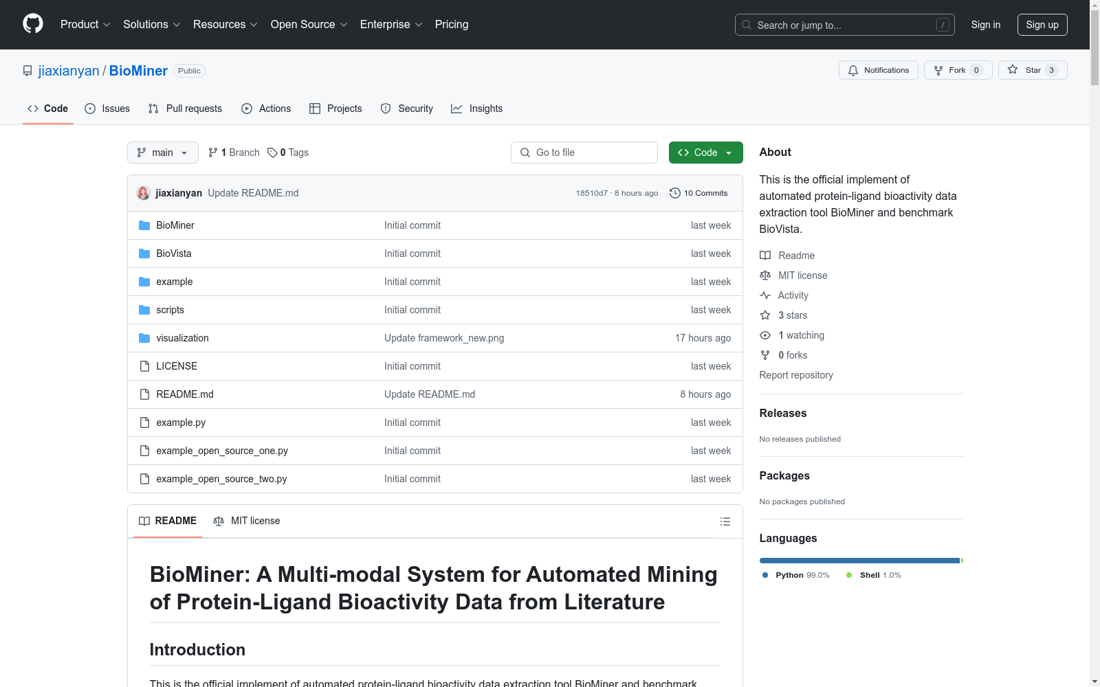Click the Packages heading link
Viewport: 1100px width, 687px height.
pyautogui.click(x=784, y=475)
